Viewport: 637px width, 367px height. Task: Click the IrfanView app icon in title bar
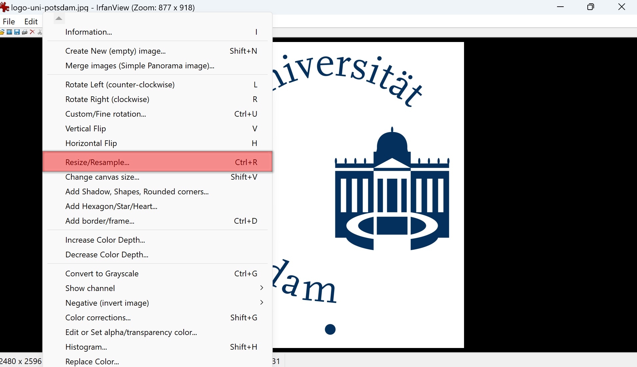click(5, 7)
